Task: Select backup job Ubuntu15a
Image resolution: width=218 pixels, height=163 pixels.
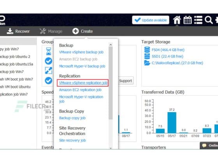Action: coord(16,64)
